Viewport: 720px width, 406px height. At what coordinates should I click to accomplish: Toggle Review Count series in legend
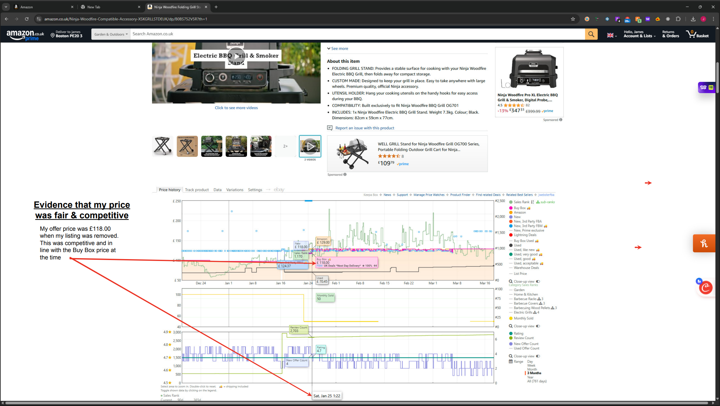tap(521, 338)
